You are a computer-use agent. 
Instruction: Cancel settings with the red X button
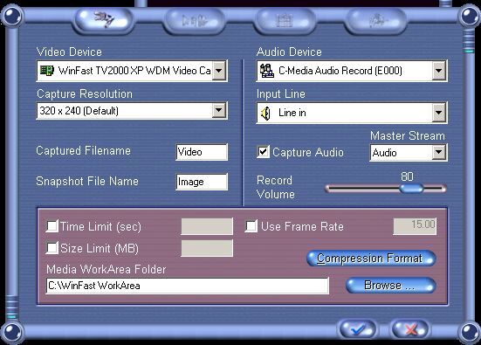(x=410, y=329)
